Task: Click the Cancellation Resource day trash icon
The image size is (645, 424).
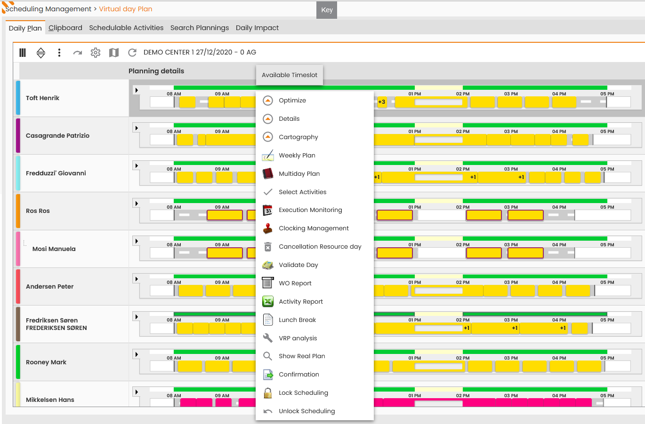Action: pyautogui.click(x=268, y=247)
